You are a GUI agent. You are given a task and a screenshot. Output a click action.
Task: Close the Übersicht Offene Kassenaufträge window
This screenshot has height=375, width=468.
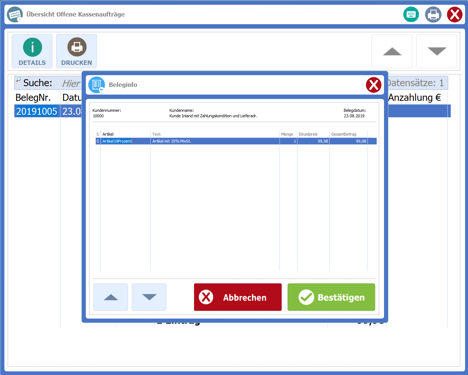(x=454, y=15)
